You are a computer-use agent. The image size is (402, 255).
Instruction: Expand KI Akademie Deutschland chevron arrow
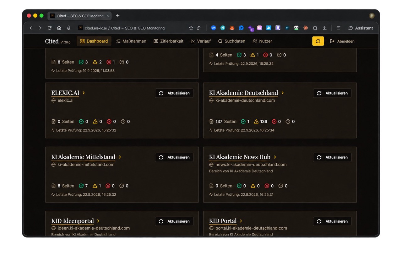coord(283,93)
